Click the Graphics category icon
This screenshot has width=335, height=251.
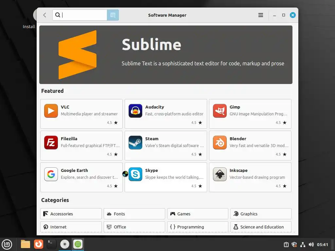(236, 214)
